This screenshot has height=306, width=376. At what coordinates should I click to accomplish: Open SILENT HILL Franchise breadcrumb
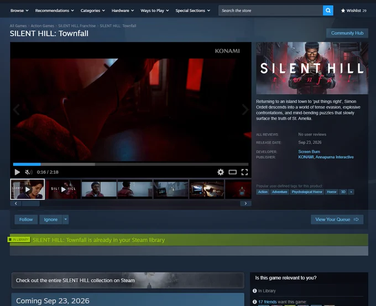pyautogui.click(x=77, y=25)
